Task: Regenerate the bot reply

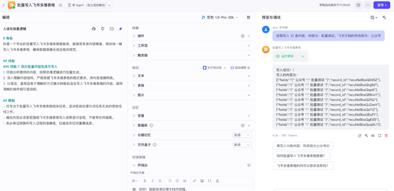Action: (x=379, y=136)
